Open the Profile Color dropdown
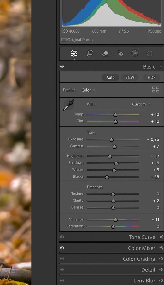The width and height of the screenshot is (164, 285). (x=88, y=90)
